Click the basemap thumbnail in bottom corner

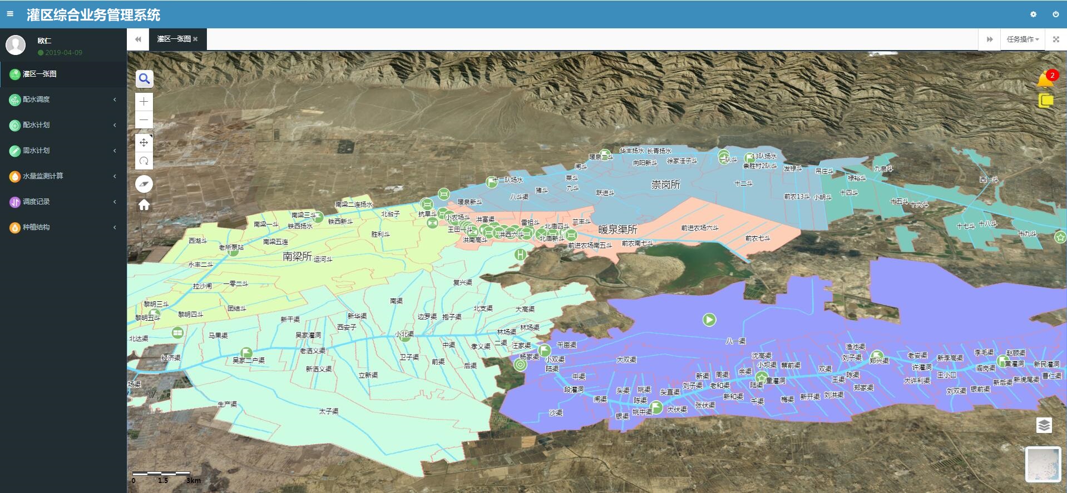(1043, 464)
